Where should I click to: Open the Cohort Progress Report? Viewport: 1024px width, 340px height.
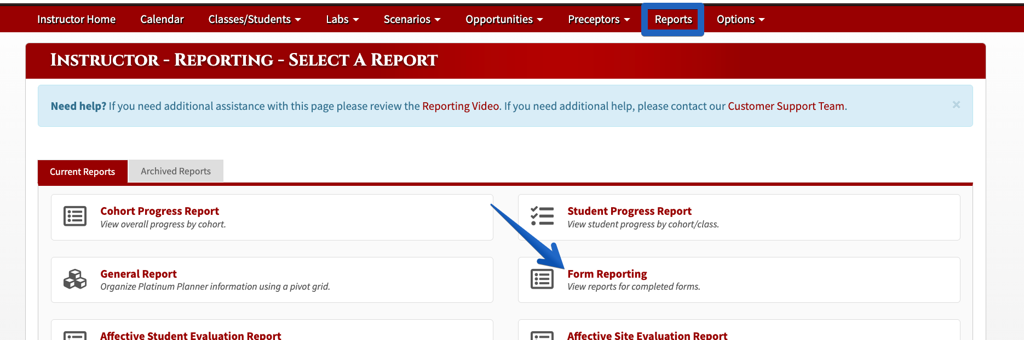point(159,211)
